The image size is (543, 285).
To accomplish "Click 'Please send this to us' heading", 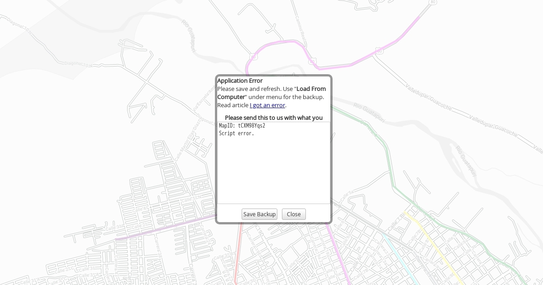I will coord(274,118).
